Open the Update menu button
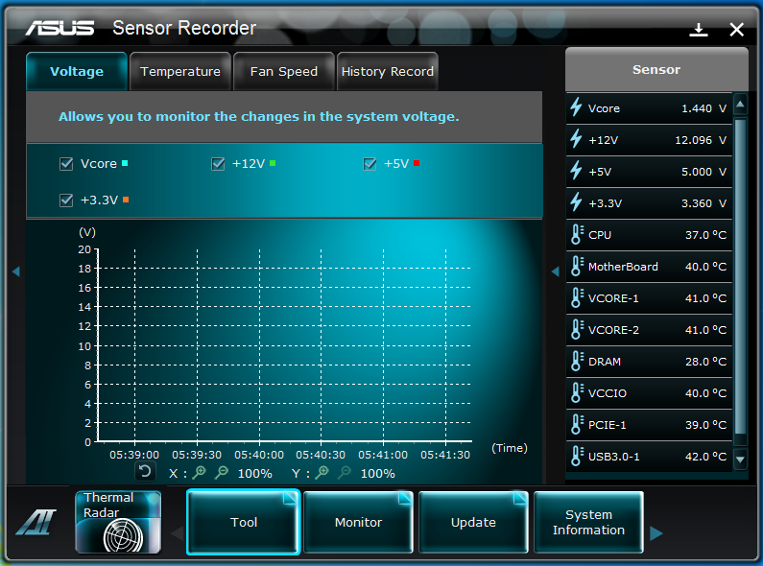Screen dimensions: 763x566 pos(473,522)
